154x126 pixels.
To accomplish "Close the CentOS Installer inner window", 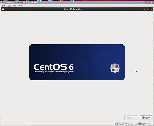I will 151,9.
